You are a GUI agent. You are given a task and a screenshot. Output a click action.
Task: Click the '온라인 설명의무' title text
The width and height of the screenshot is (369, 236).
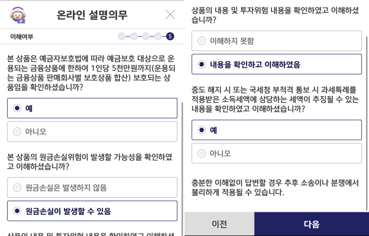pos(92,15)
